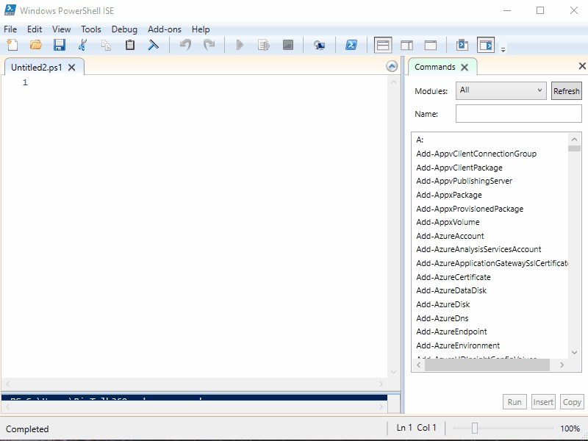Place cursor on script line 1
Image resolution: width=588 pixels, height=441 pixels.
pyautogui.click(x=208, y=82)
